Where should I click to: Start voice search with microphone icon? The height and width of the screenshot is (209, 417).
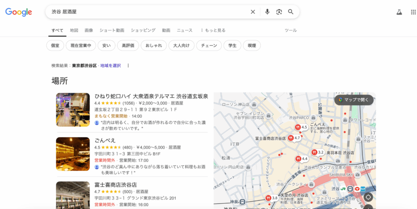click(267, 12)
